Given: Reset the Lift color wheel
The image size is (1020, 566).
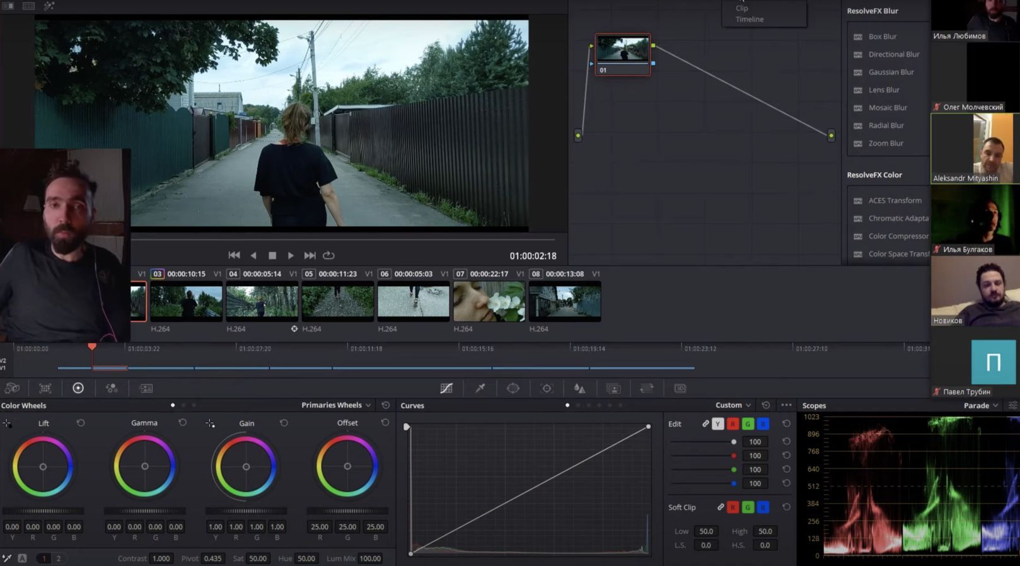Looking at the screenshot, I should 81,423.
